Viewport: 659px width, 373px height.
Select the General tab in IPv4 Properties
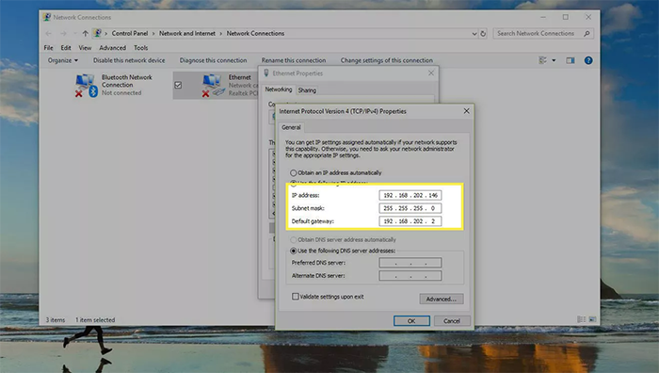pyautogui.click(x=291, y=127)
